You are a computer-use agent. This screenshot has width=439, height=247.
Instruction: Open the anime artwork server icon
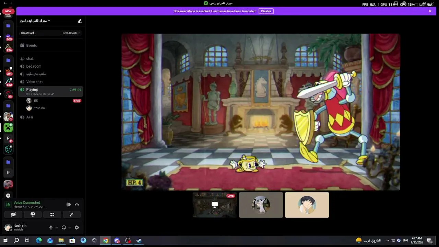[8, 184]
